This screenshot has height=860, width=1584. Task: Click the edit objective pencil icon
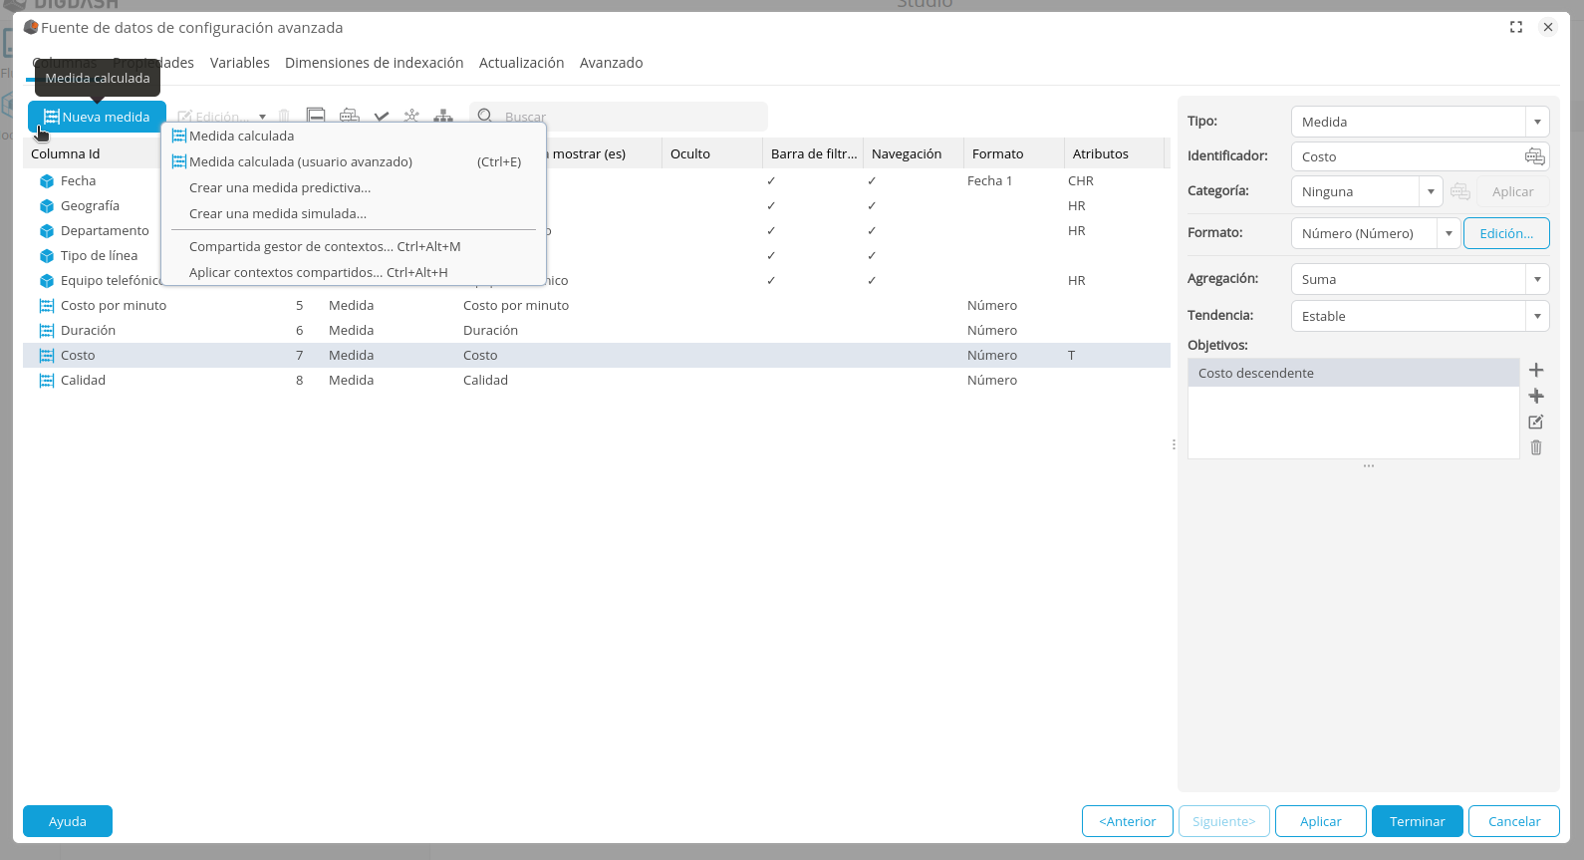pos(1536,423)
